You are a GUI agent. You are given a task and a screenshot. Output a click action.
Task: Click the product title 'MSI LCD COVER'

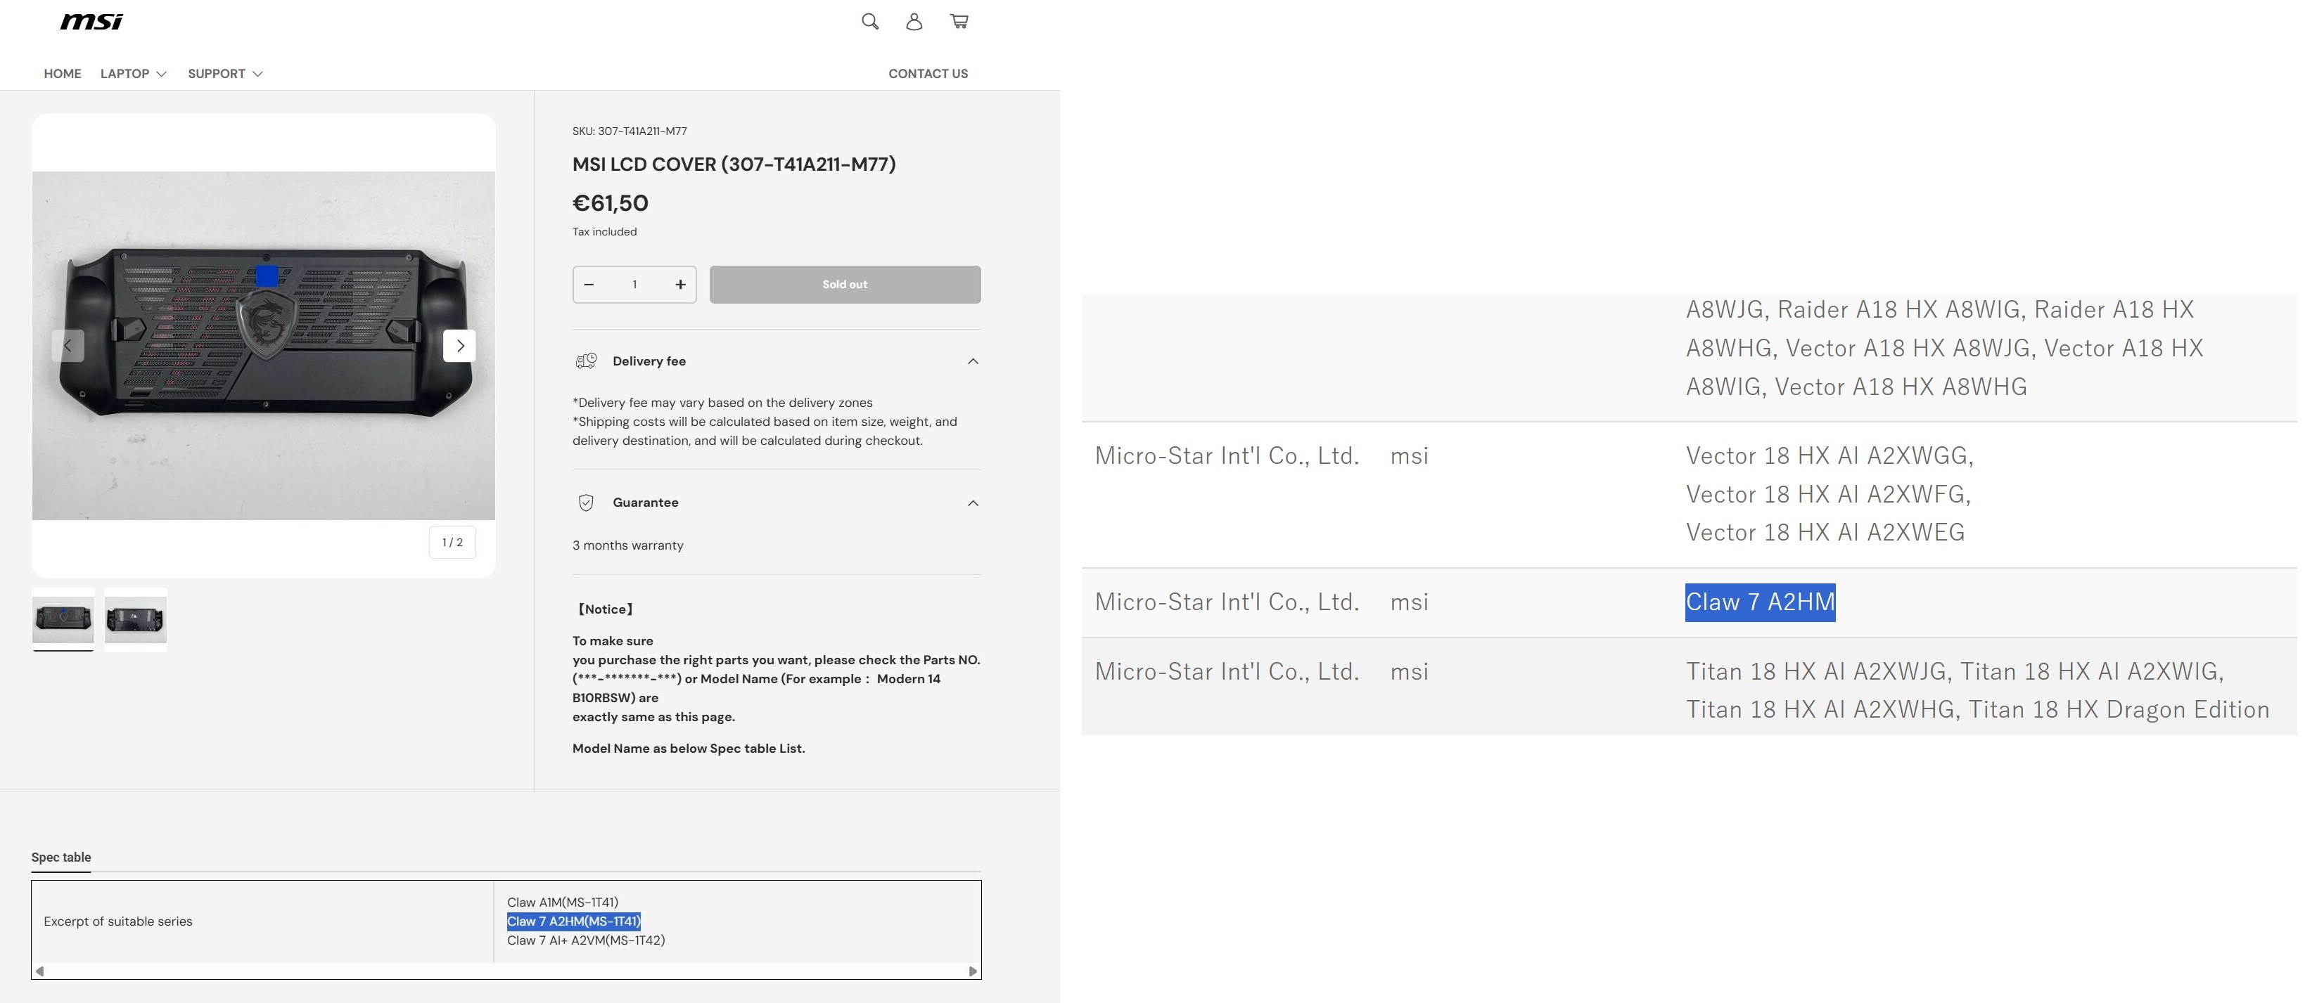tap(734, 164)
